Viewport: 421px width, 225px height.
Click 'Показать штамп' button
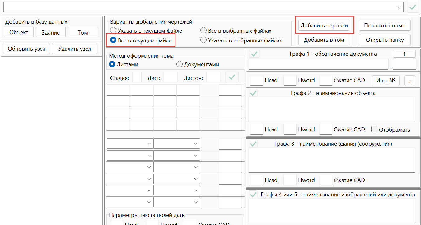pyautogui.click(x=385, y=26)
